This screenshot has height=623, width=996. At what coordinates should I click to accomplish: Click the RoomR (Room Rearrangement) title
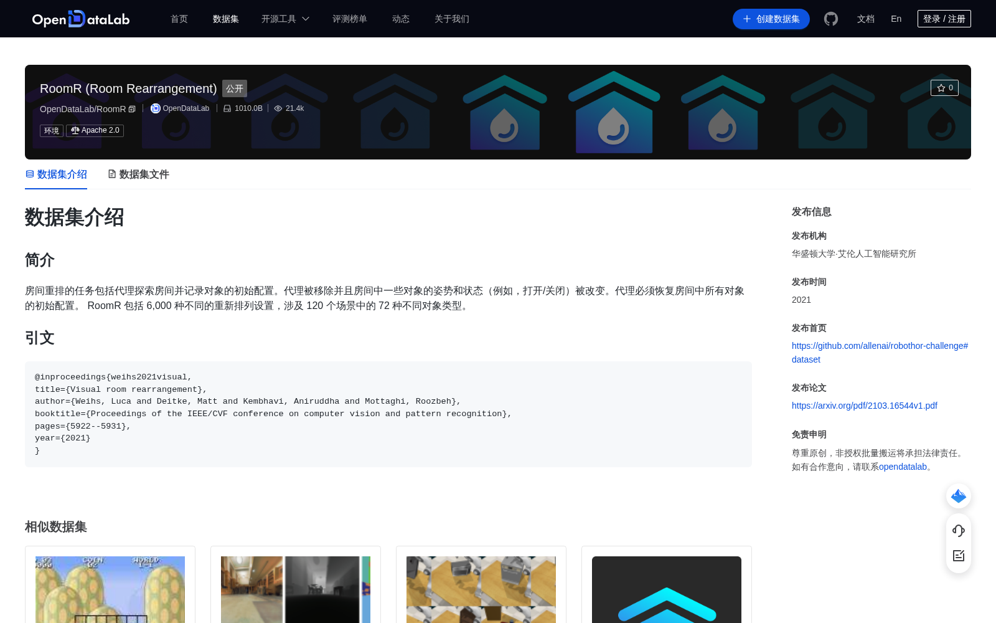pyautogui.click(x=128, y=88)
